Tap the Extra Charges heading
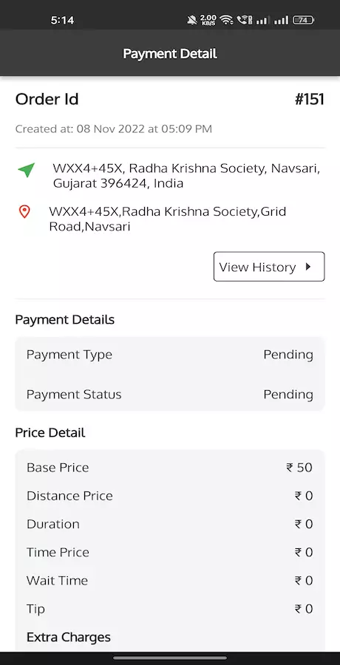 (x=68, y=637)
